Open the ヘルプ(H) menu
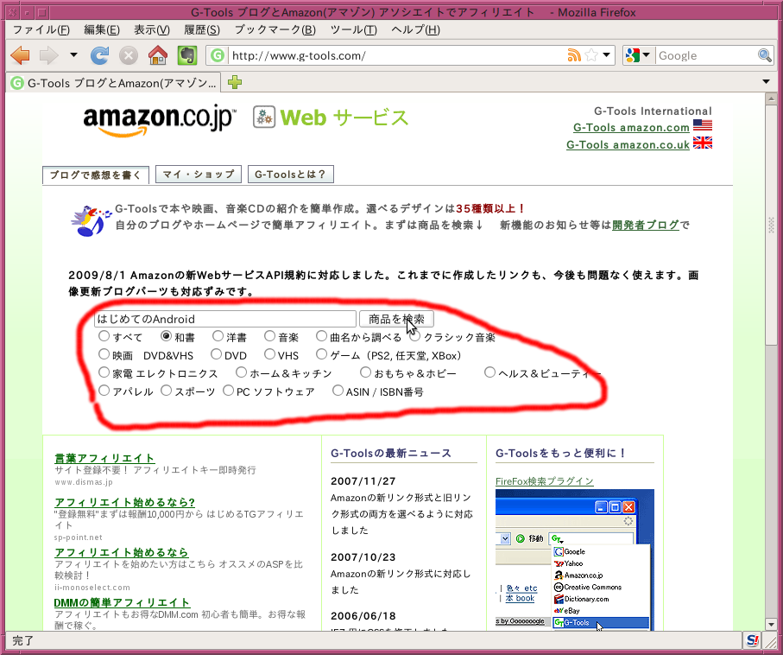Image resolution: width=783 pixels, height=655 pixels. (415, 30)
